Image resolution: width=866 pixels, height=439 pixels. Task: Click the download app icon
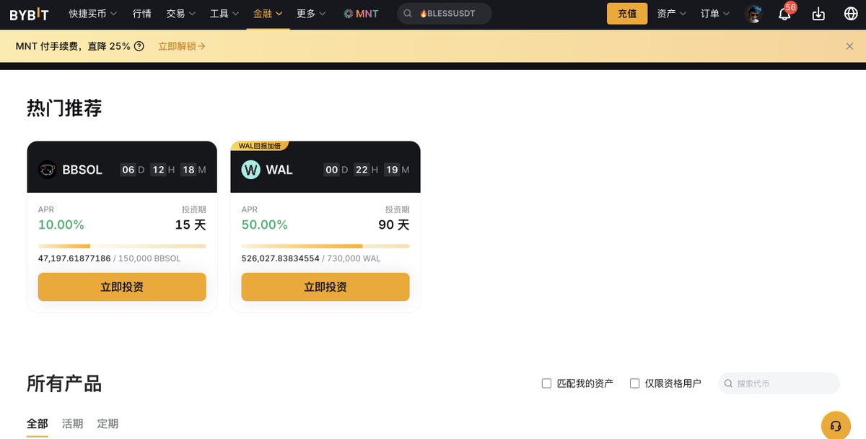pyautogui.click(x=818, y=14)
